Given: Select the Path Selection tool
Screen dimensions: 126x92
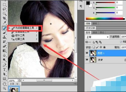Looking at the screenshot, I should point(4,74).
